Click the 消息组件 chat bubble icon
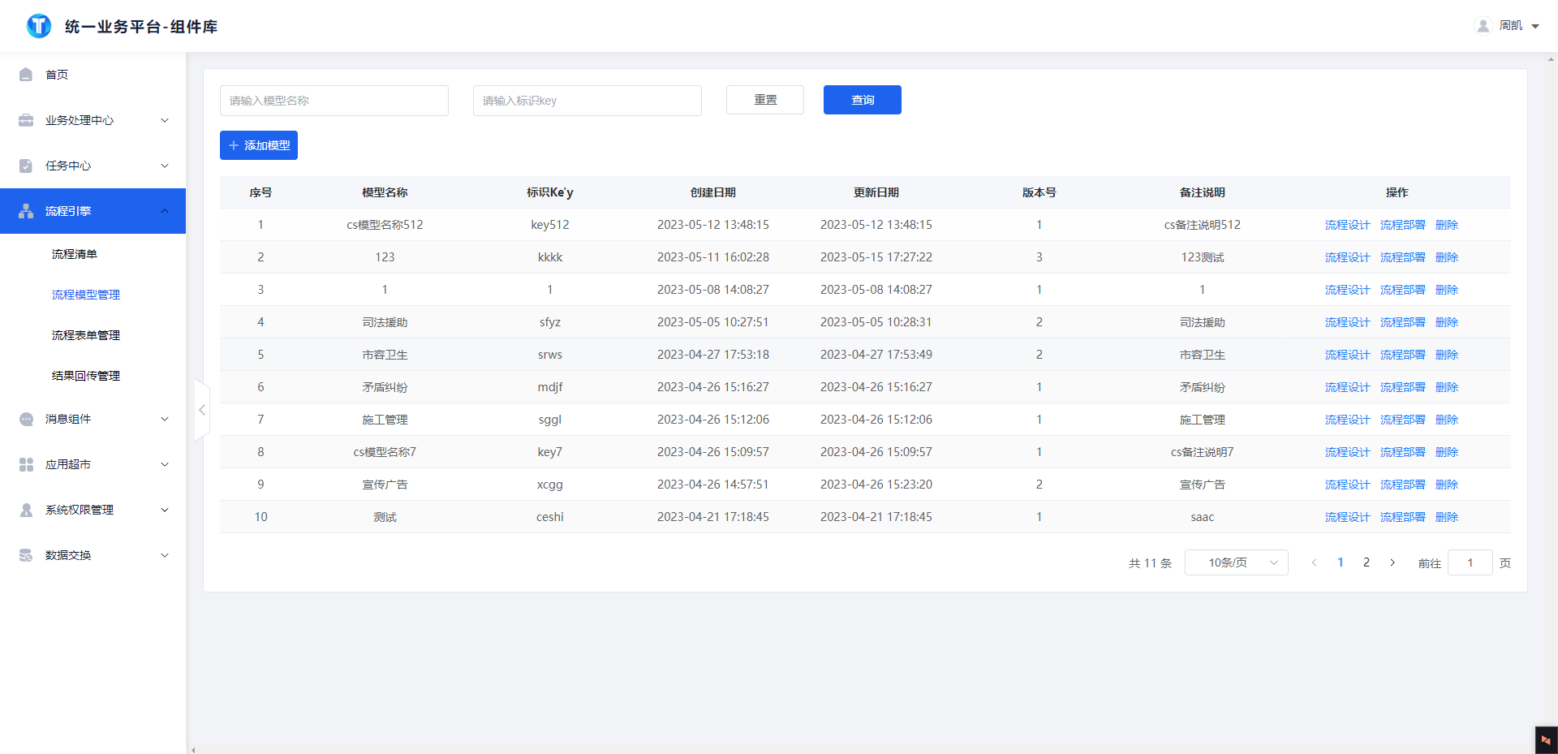Image resolution: width=1558 pixels, height=754 pixels. 26,419
